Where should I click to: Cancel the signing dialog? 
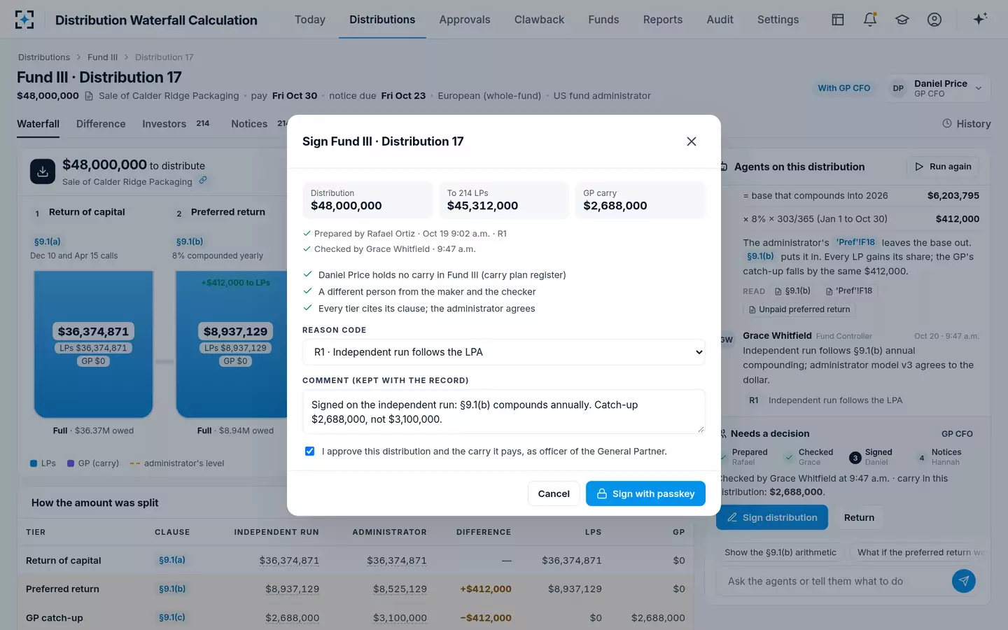(554, 493)
